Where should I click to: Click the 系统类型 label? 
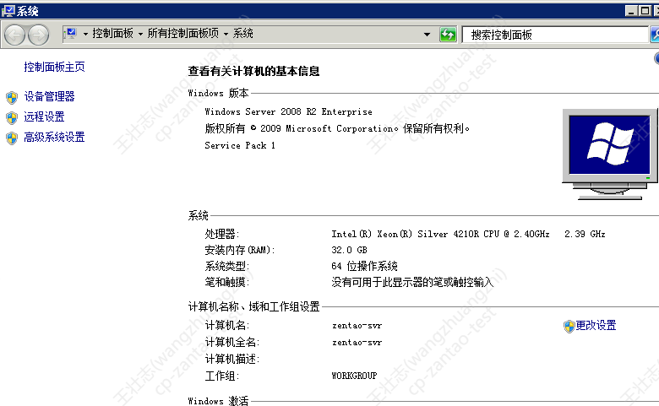pyautogui.click(x=227, y=266)
